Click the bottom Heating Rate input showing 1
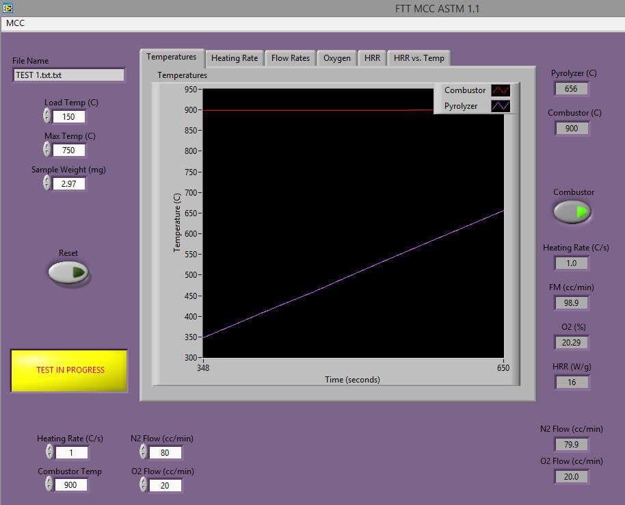 [71, 452]
